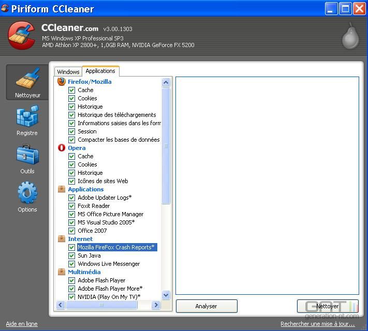368x331 pixels.
Task: Click the Piriform pear logo
Action: pyautogui.click(x=350, y=36)
